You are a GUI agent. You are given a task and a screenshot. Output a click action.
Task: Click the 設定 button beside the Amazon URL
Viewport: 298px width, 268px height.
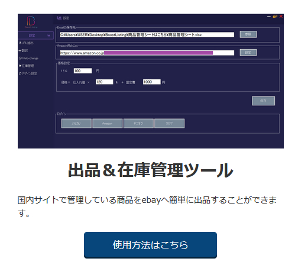click(x=248, y=53)
